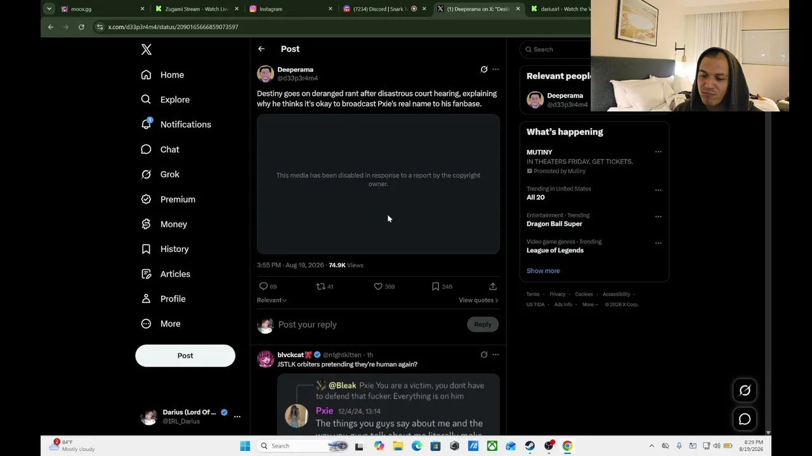This screenshot has height=456, width=812.
Task: Click the Windows taskbar Search box
Action: click(x=303, y=446)
